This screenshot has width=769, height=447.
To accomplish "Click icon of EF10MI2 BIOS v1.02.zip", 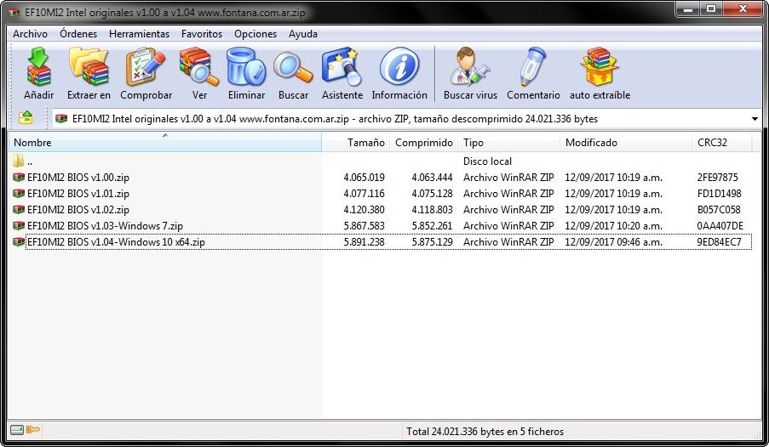I will tap(19, 209).
